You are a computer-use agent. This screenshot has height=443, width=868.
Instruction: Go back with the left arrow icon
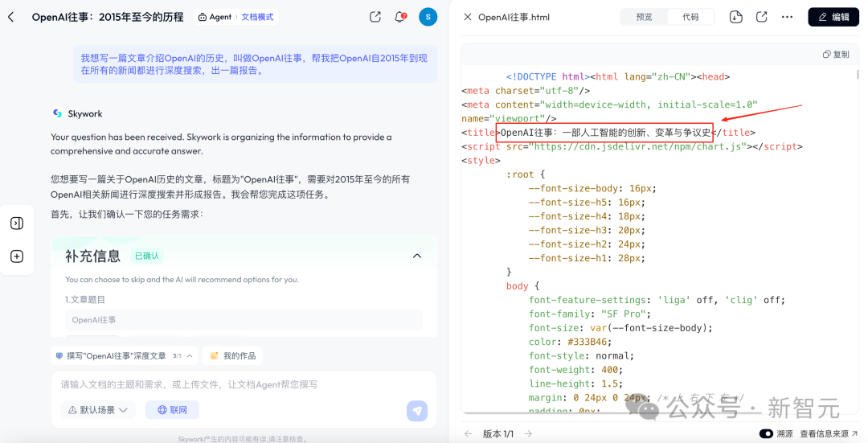pyautogui.click(x=10, y=17)
